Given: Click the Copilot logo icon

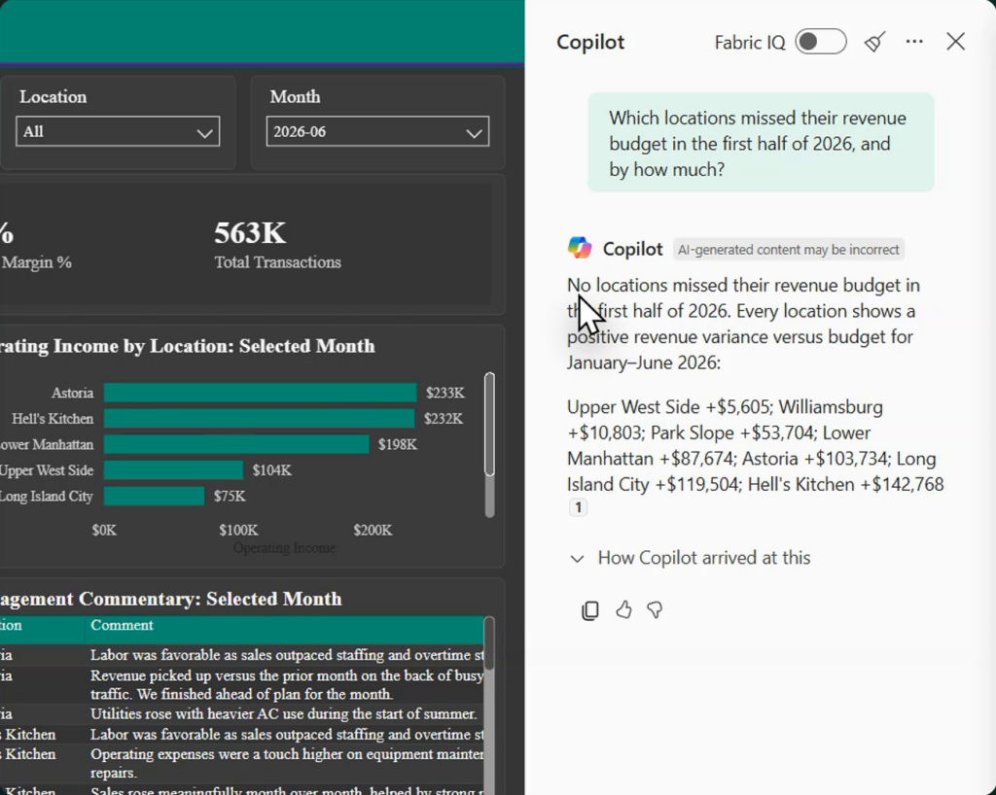Looking at the screenshot, I should click(580, 248).
